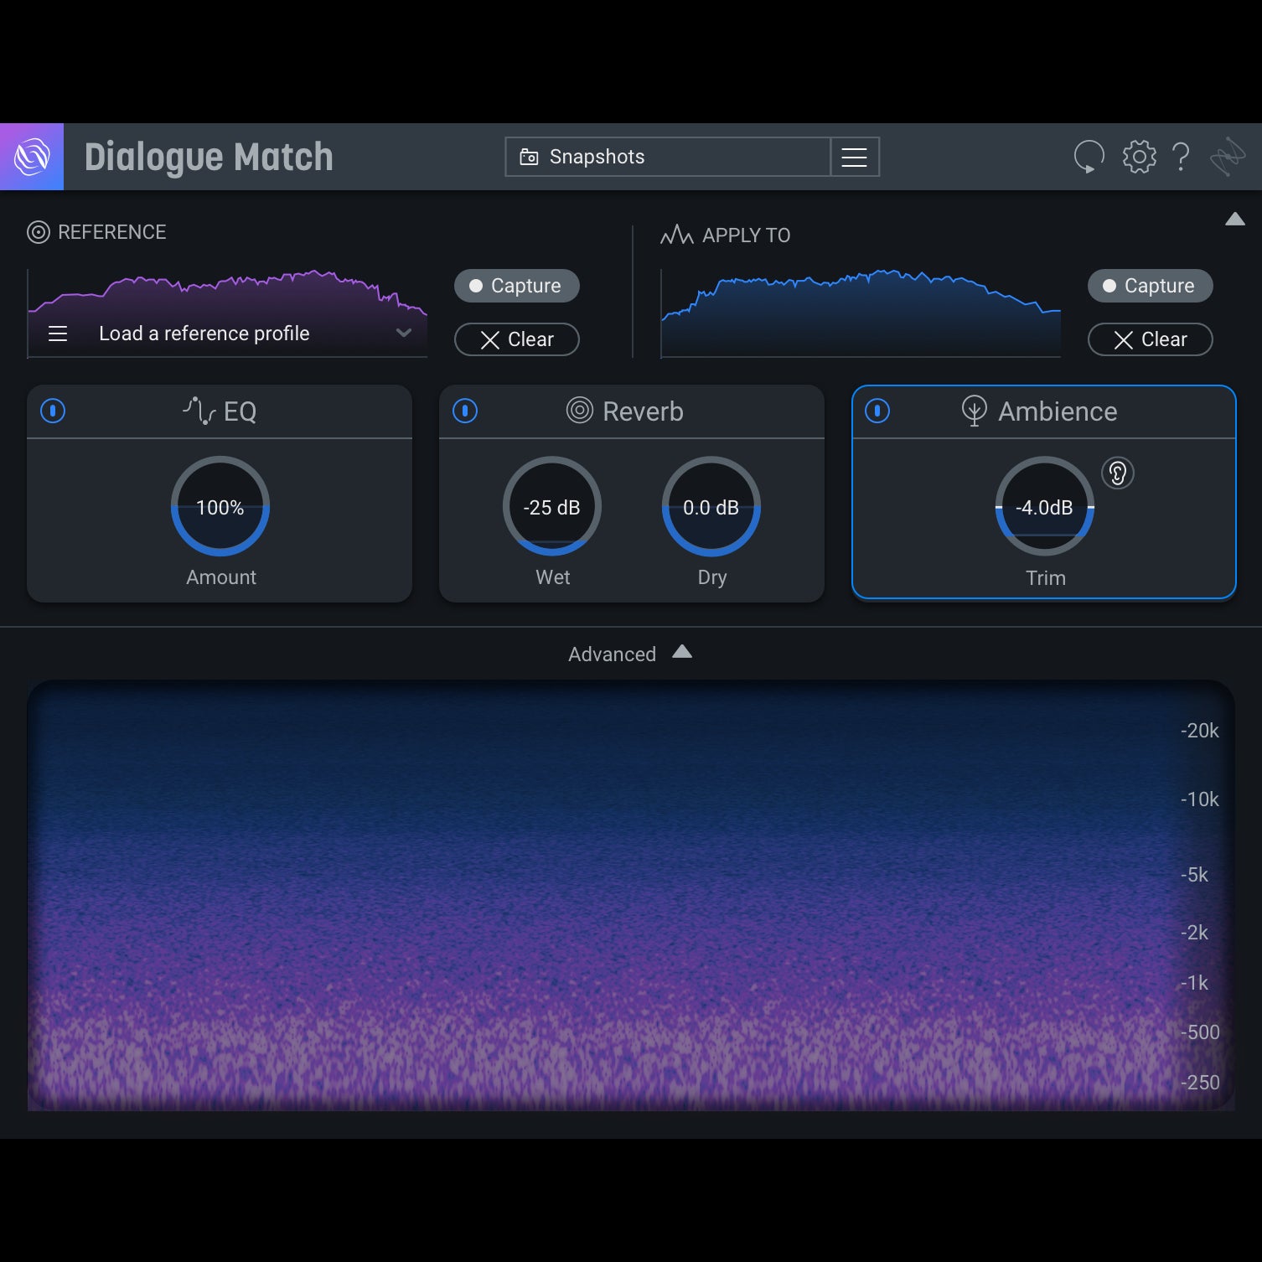Collapse the profile section top triangle
1262x1262 pixels.
click(1234, 220)
